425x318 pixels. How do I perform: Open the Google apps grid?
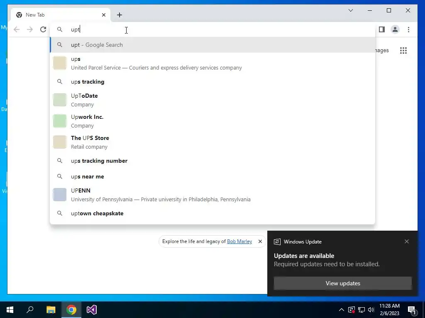[403, 50]
